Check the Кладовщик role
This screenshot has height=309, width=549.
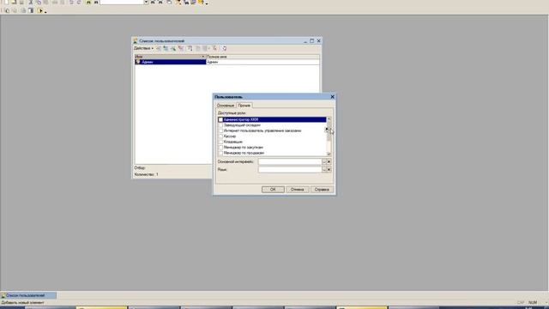[x=220, y=142]
